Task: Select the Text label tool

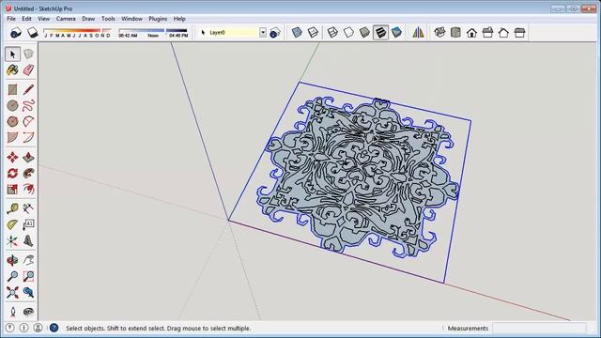Action: [28, 224]
